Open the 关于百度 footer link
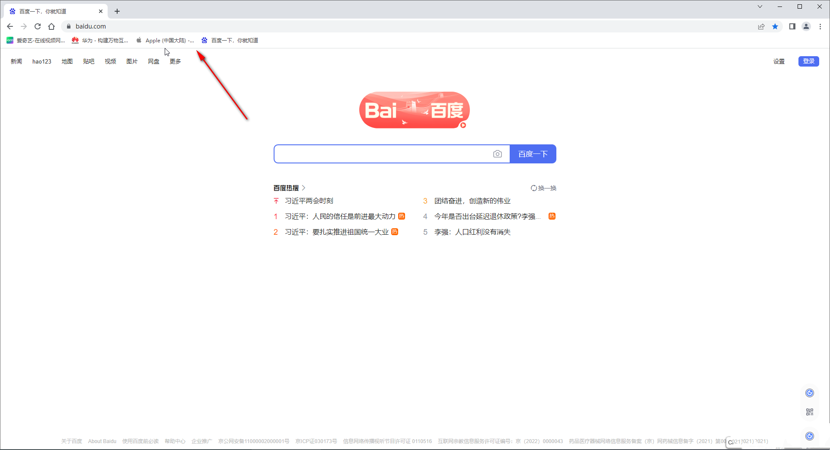Screen dimensions: 830x450 click(71, 441)
